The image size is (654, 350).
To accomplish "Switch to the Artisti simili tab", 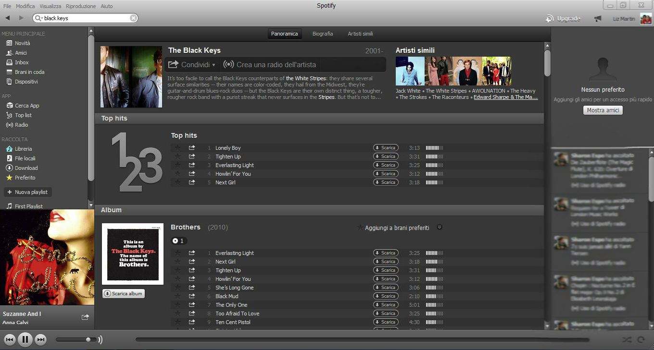I will [x=360, y=34].
